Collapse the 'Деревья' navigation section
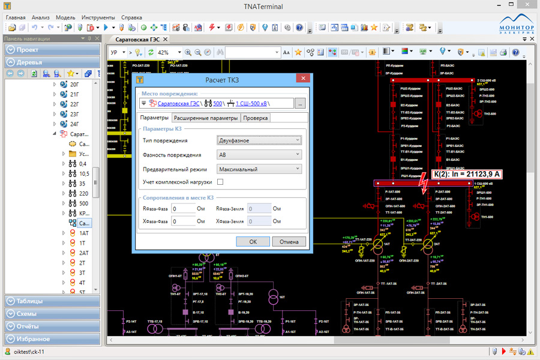The image size is (540, 360). point(52,62)
